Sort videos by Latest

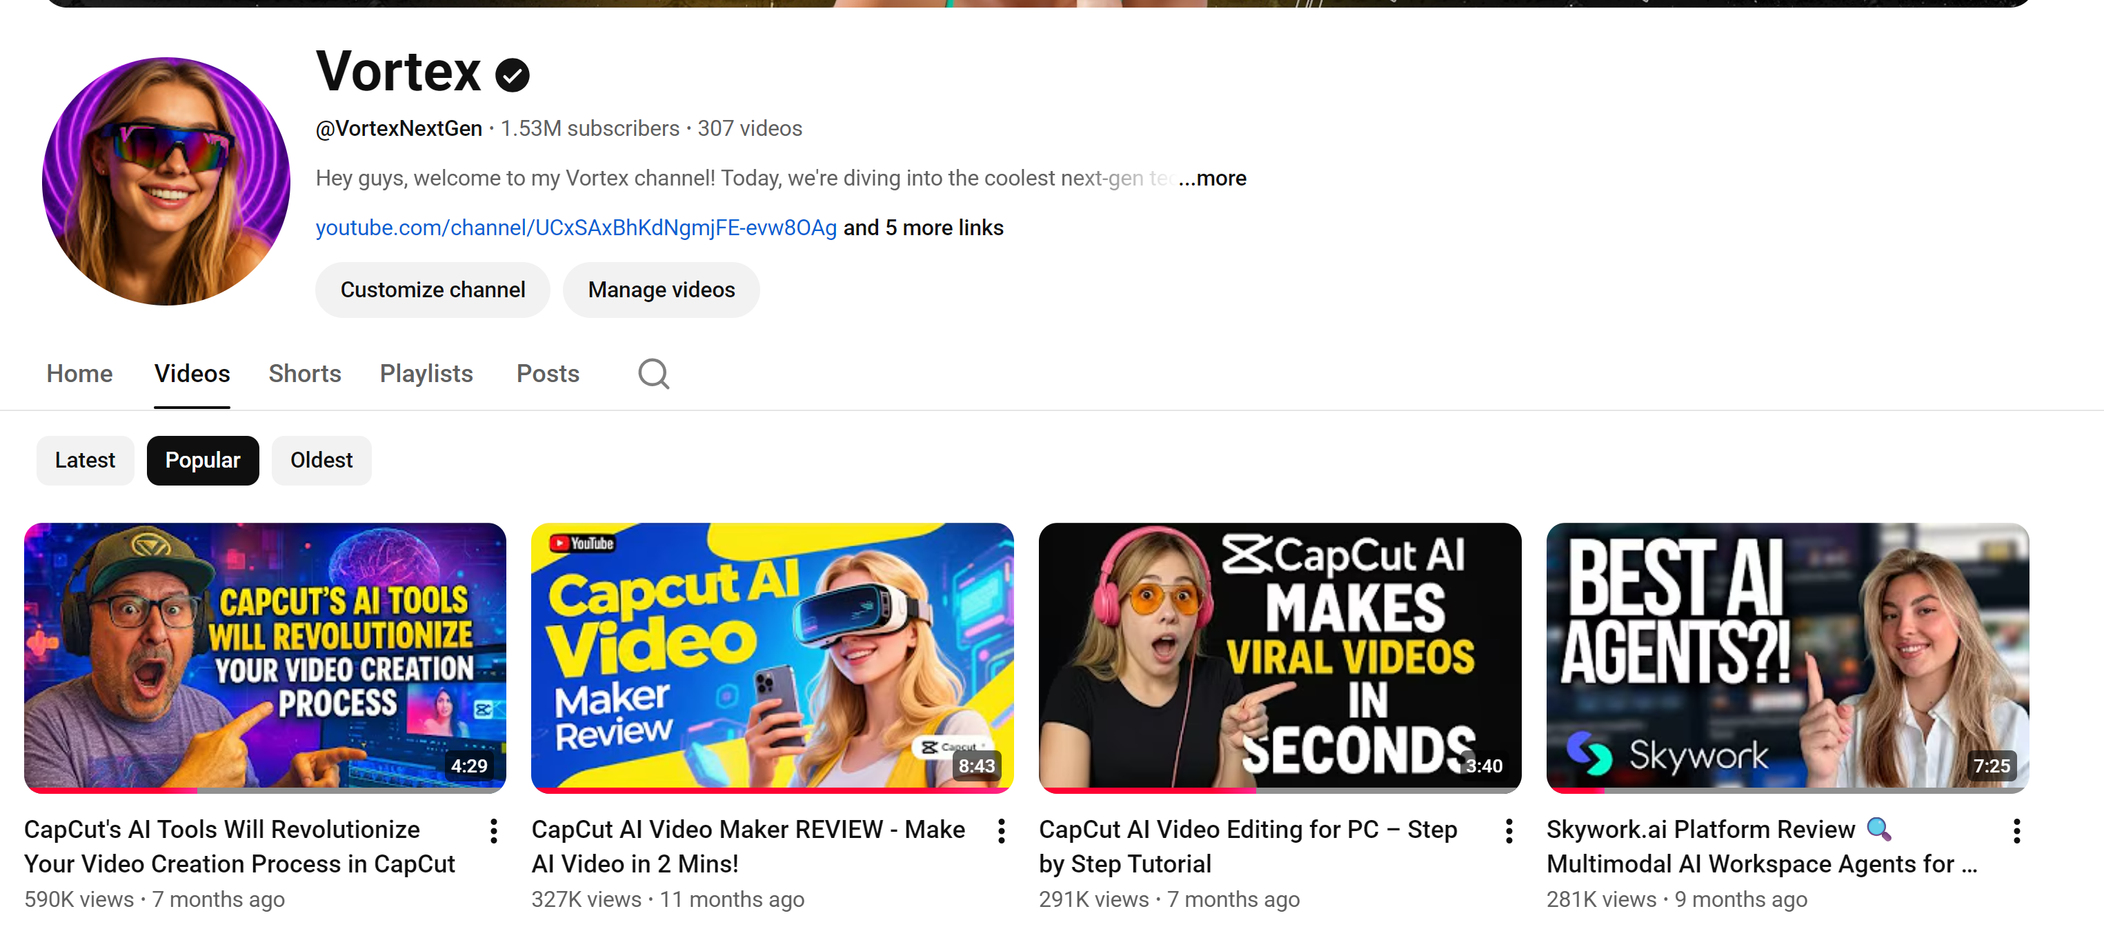[85, 461]
